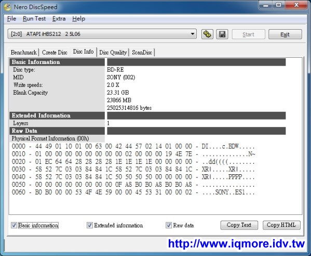Image resolution: width=311 pixels, height=256 pixels.
Task: Switch to the Disc Quality tab
Action: click(x=113, y=53)
